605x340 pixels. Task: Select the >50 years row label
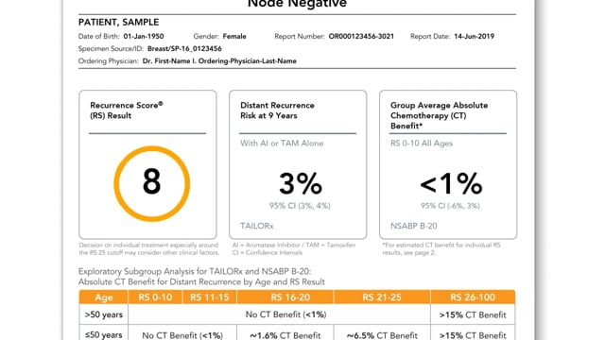103,314
